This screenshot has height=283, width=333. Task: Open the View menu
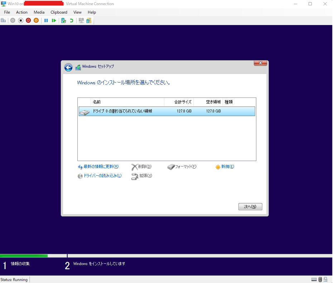click(x=77, y=12)
